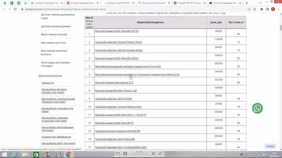Screen dimensions: 282x158
Task: Open the pinned Google Sheets tab
Action: [x=12, y=3]
